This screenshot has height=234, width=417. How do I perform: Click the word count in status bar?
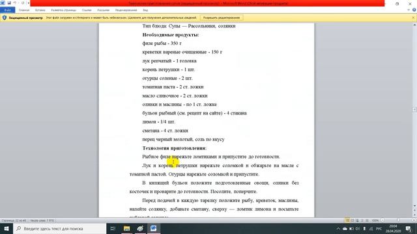[42, 220]
